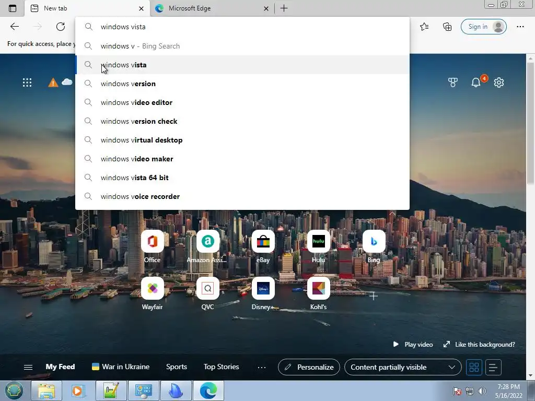The height and width of the screenshot is (401, 535).
Task: Switch feed to list layout view
Action: pyautogui.click(x=493, y=367)
